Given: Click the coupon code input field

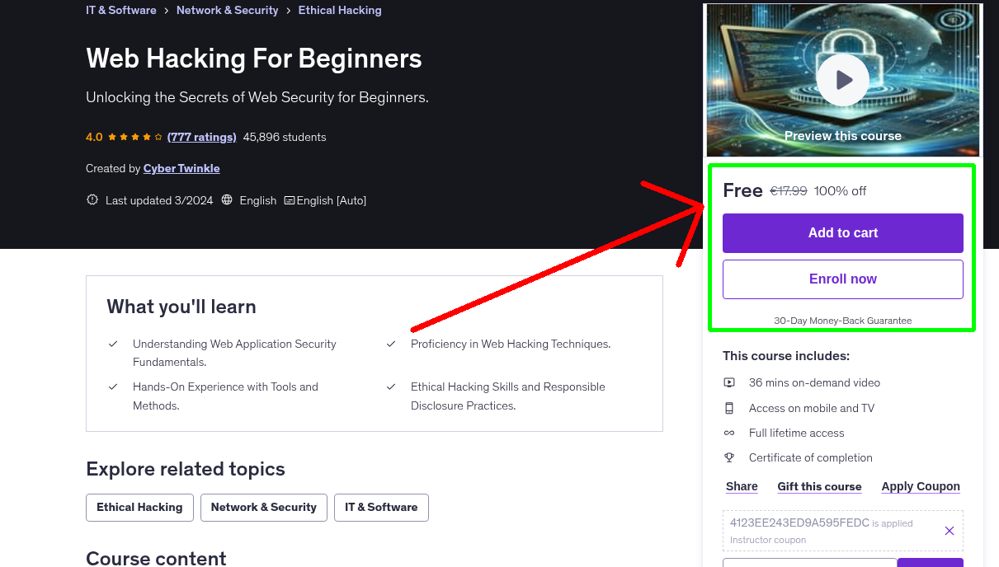Looking at the screenshot, I should 808,562.
